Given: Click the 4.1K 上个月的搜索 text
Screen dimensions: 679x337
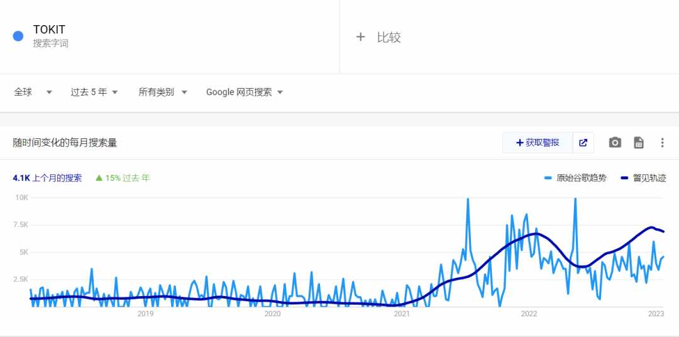Looking at the screenshot, I should pos(47,178).
